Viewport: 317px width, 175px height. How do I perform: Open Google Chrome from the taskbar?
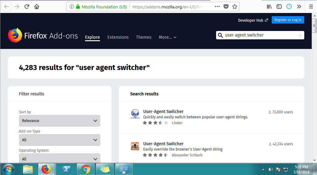coord(85,169)
